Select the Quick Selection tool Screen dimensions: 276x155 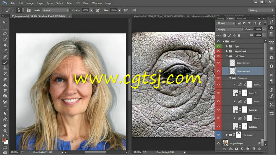point(5,39)
